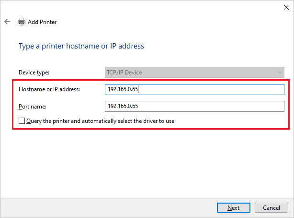Viewport: 294px width, 218px height.
Task: Click the 'TCP/IP Device' text in Device type
Action: [x=124, y=73]
